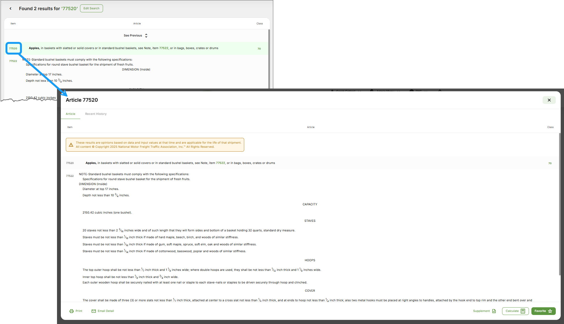Switch to the Recent History tab
This screenshot has height=324, width=564.
[96, 114]
